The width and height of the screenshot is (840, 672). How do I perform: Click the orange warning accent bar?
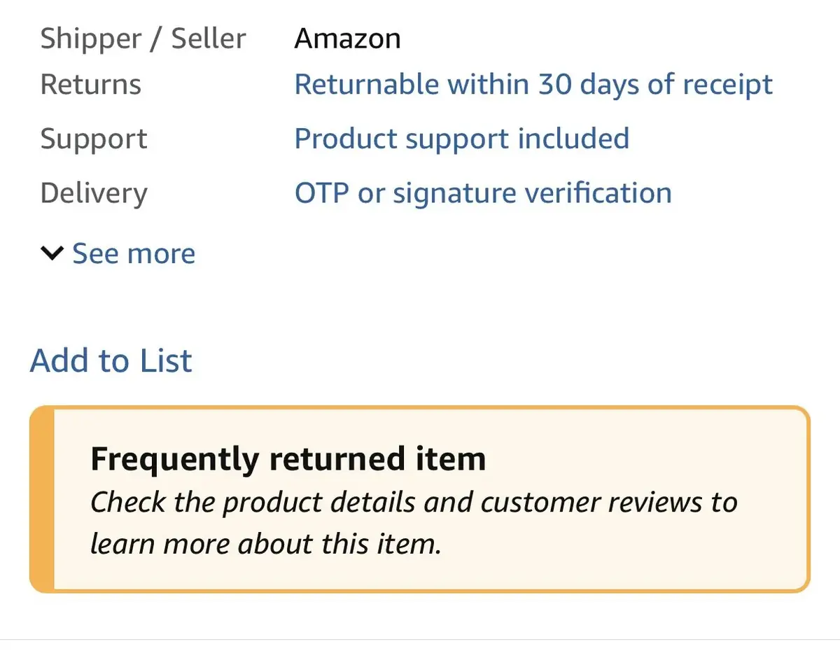pos(40,498)
